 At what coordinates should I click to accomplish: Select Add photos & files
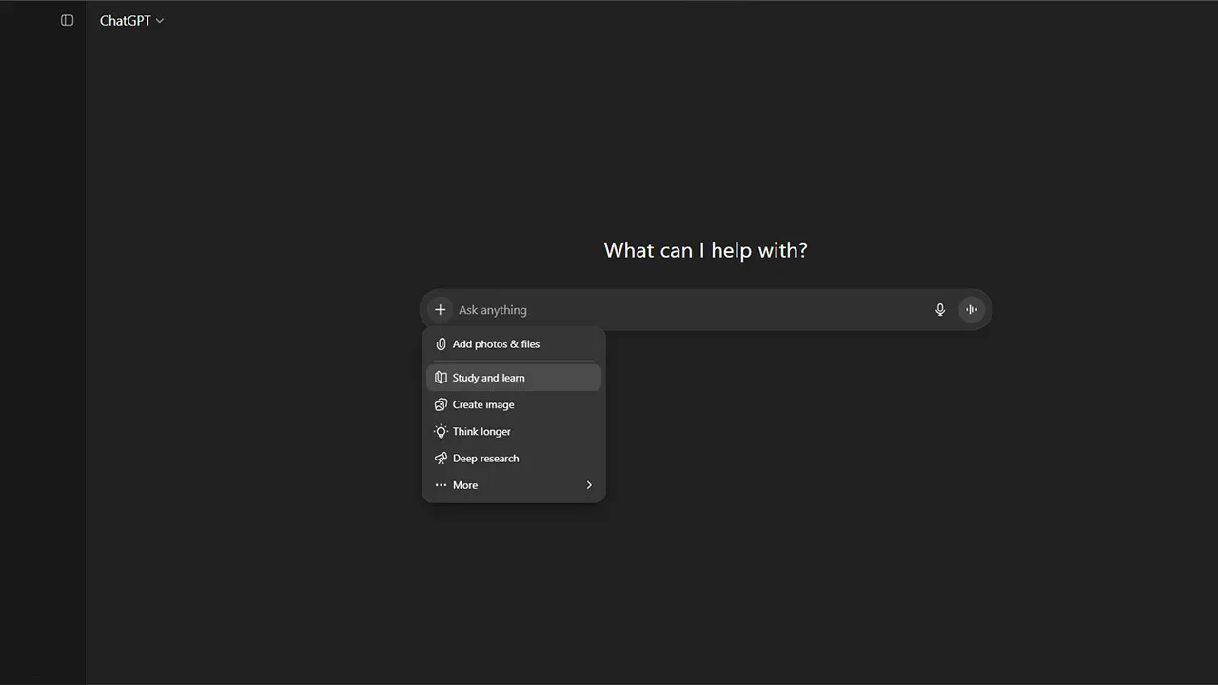(x=496, y=344)
